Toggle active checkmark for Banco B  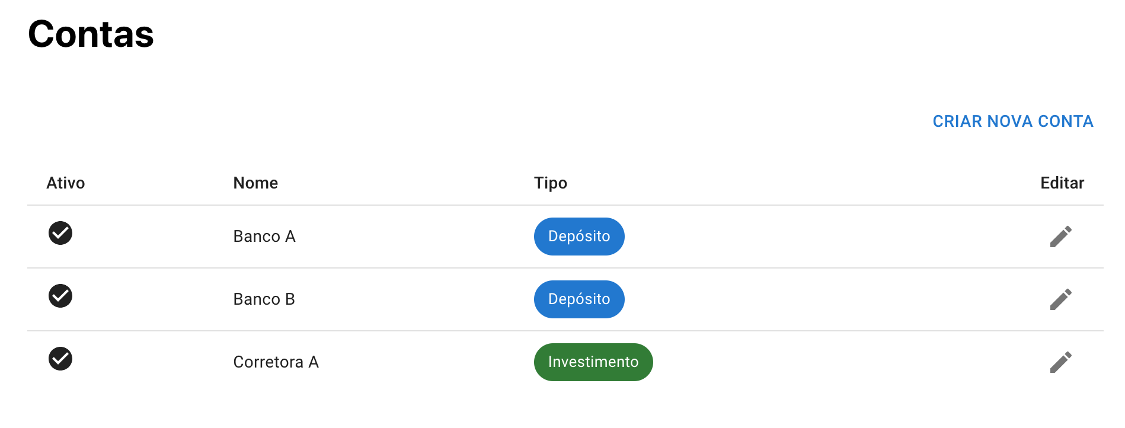point(60,296)
